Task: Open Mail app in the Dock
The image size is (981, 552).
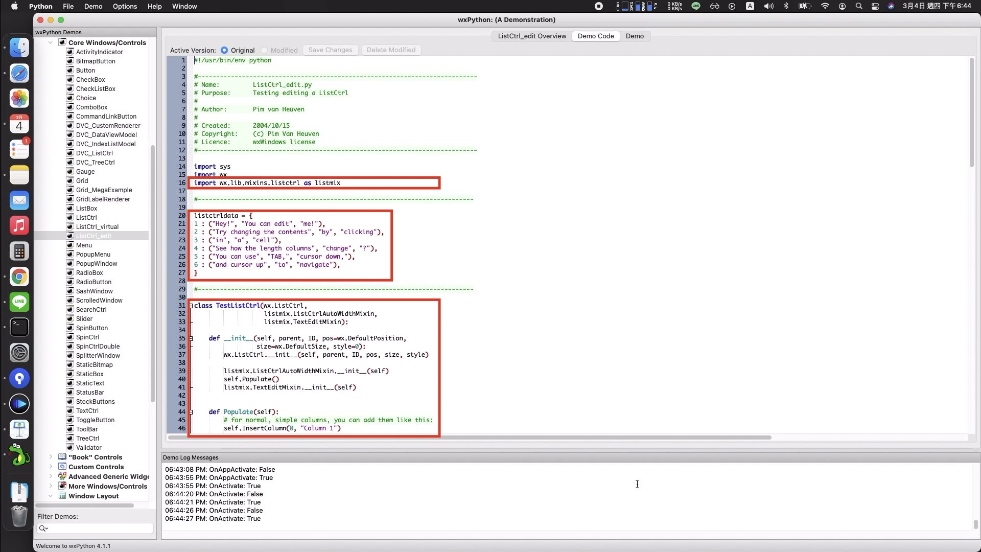Action: 19,200
